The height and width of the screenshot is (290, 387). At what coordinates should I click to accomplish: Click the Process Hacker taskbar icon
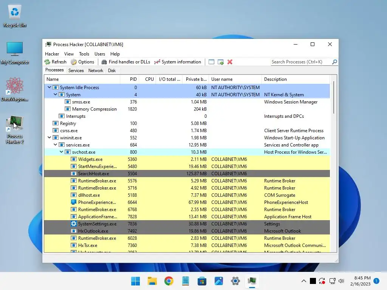pos(252,281)
